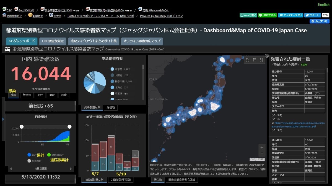Zoom out on the map
332x186 pixels.
coord(262,153)
